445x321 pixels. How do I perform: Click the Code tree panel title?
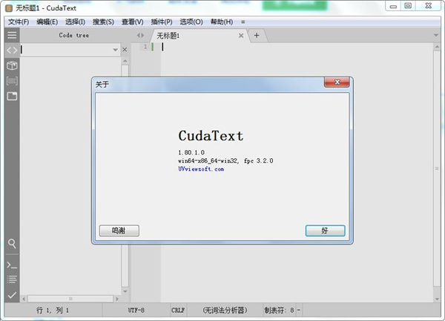73,35
